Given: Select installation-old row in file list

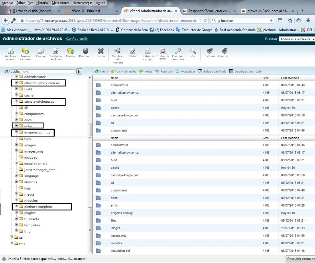Looking at the screenshot, I should [204, 251].
